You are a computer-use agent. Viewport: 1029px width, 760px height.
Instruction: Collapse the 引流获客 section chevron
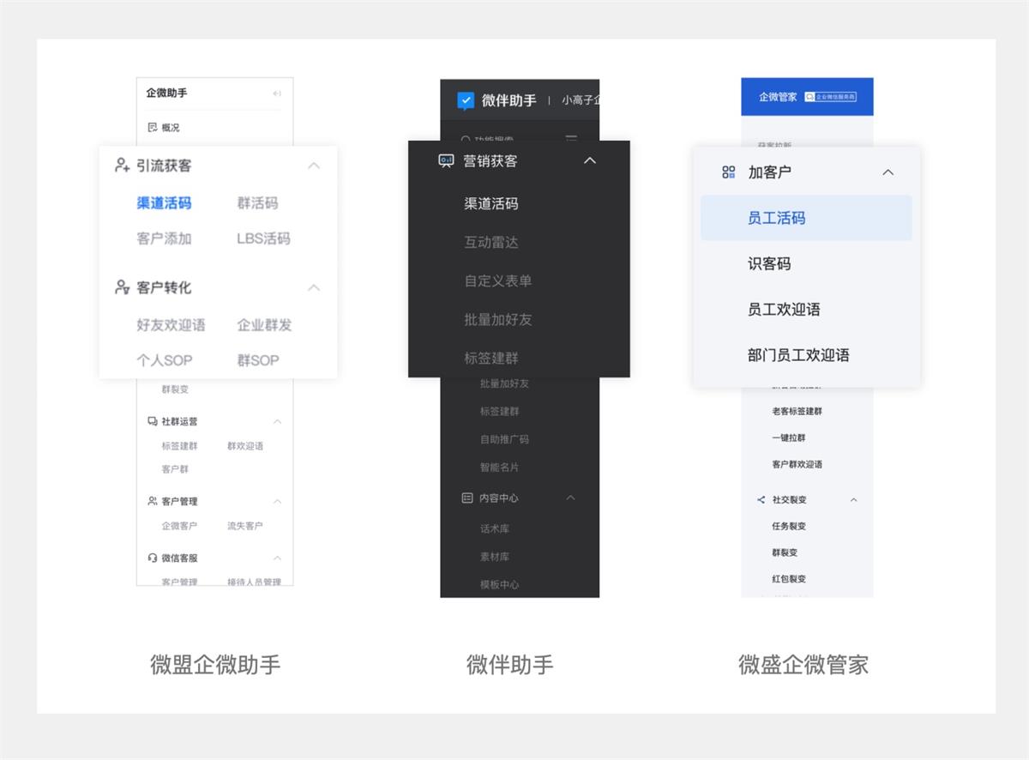click(314, 166)
